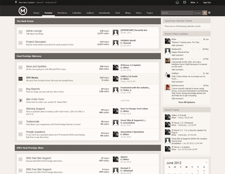Open the Downloads tab

coord(104,13)
